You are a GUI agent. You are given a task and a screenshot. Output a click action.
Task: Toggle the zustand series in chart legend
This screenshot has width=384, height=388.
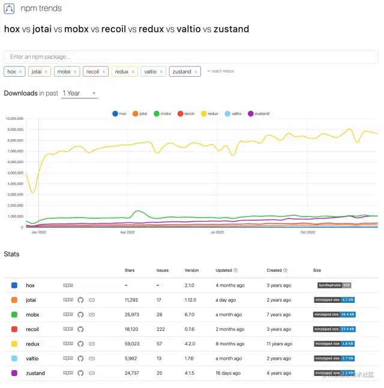pyautogui.click(x=259, y=113)
